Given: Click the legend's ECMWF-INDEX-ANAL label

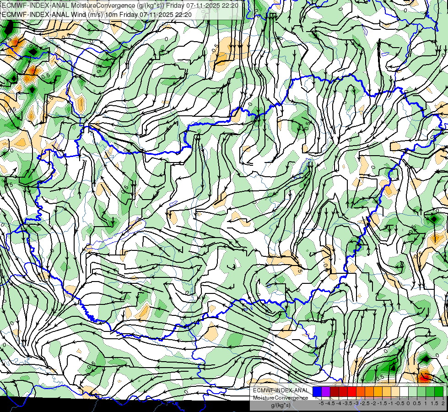Looking at the screenshot, I should coord(281,390).
